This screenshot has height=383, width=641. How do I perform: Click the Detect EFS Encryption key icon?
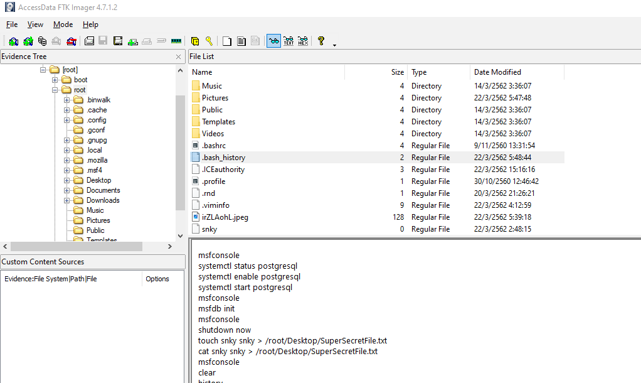pyautogui.click(x=209, y=41)
